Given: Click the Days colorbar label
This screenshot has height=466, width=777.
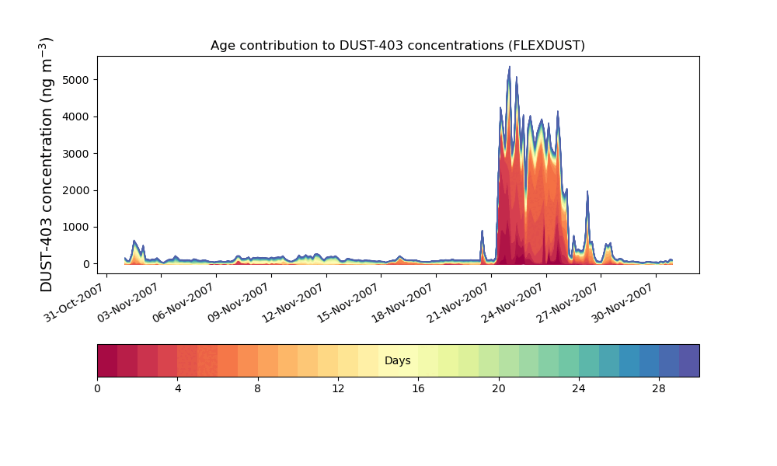Looking at the screenshot, I should coord(397,361).
